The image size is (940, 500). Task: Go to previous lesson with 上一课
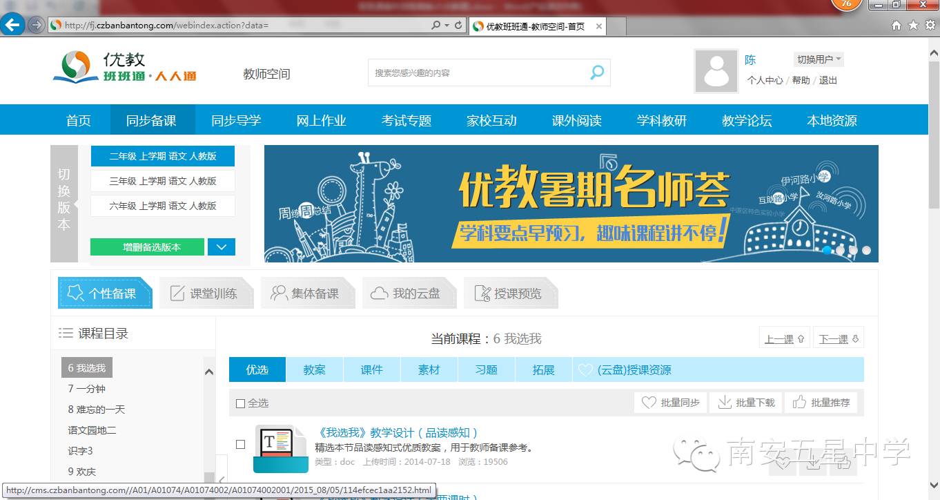(x=784, y=338)
